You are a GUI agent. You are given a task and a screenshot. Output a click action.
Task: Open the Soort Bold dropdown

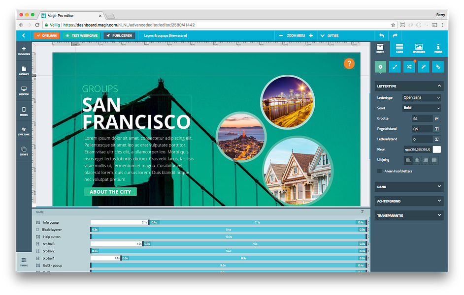(x=421, y=108)
